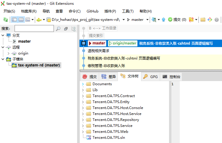Open the 命令(C) menu
The image size is (222, 143).
[x=75, y=11]
